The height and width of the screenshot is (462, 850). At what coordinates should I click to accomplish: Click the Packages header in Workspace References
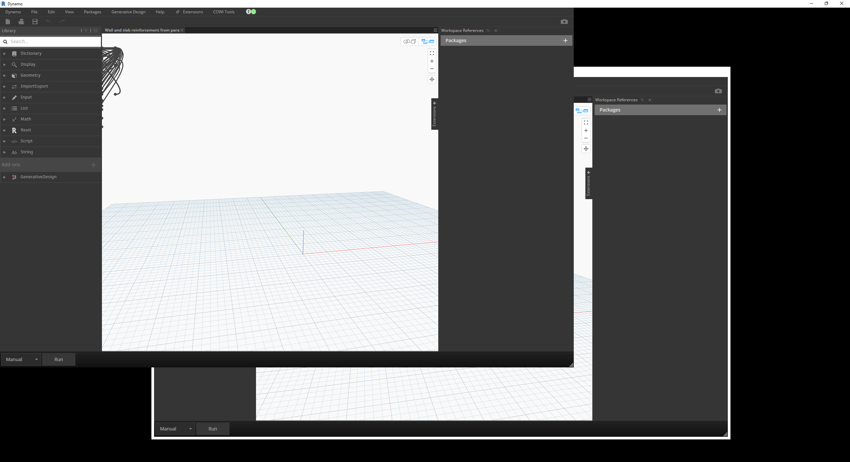(506, 40)
